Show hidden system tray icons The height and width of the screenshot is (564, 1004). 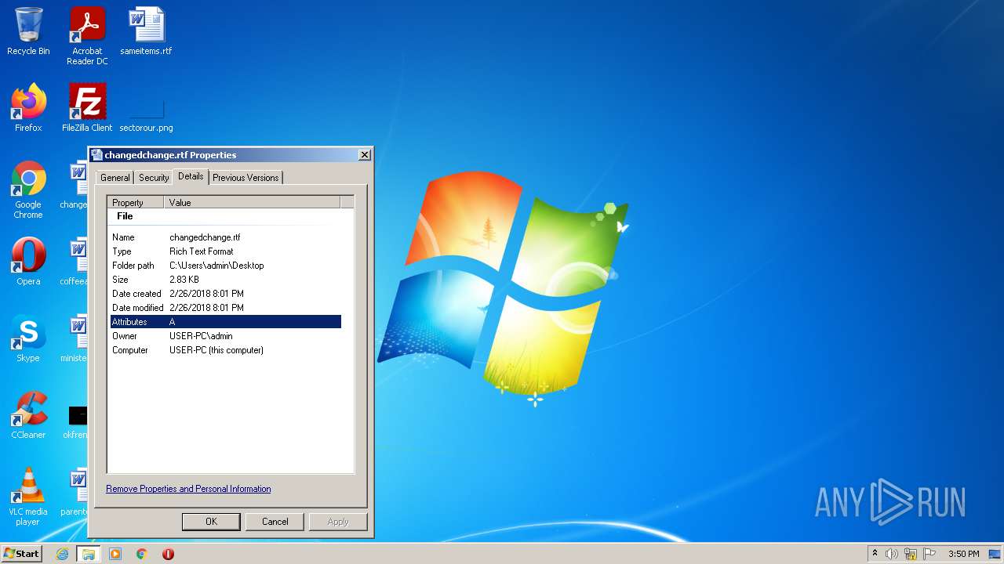(x=875, y=554)
